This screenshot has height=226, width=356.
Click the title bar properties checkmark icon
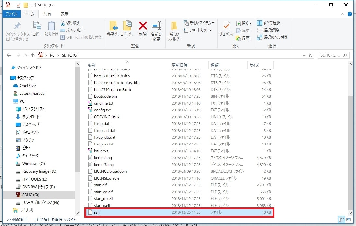(18, 5)
